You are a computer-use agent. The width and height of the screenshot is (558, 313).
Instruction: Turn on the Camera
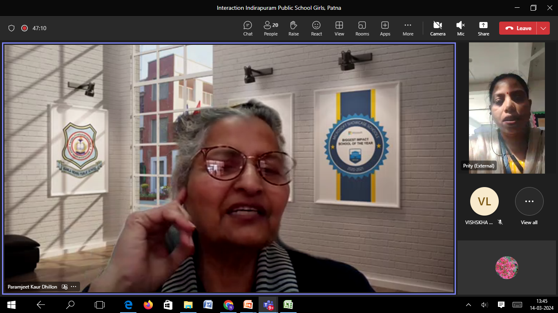[x=438, y=28]
